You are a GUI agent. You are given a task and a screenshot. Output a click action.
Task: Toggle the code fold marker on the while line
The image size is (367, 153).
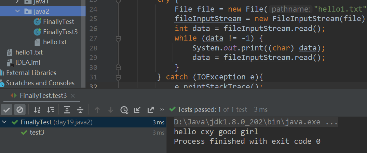pos(118,39)
